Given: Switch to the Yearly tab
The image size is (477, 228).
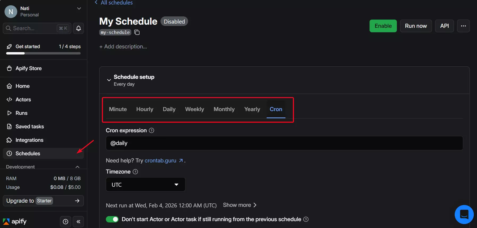Looking at the screenshot, I should (x=252, y=109).
